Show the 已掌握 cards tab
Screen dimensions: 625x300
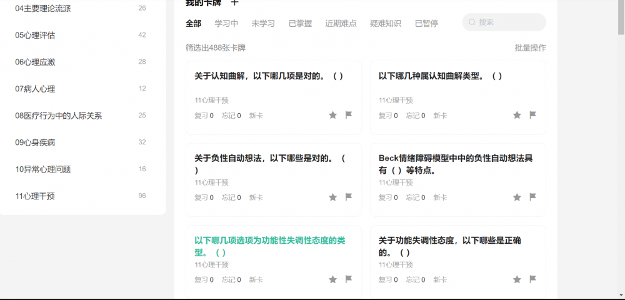pyautogui.click(x=300, y=24)
